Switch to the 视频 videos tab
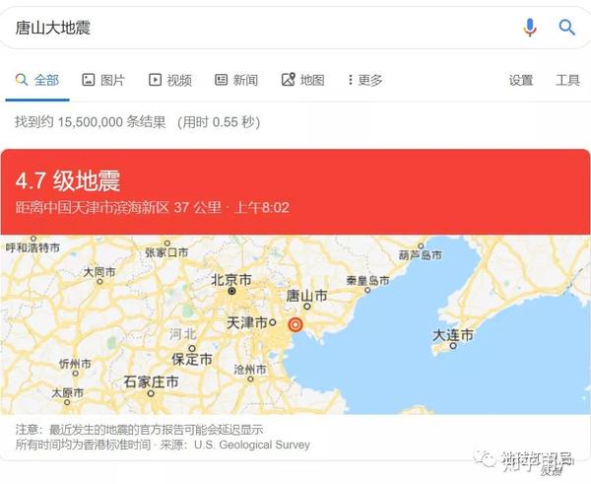Image resolution: width=591 pixels, height=484 pixels. (x=170, y=80)
